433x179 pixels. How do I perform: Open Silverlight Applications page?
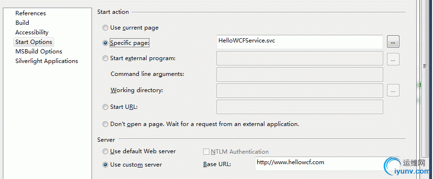[46, 61]
